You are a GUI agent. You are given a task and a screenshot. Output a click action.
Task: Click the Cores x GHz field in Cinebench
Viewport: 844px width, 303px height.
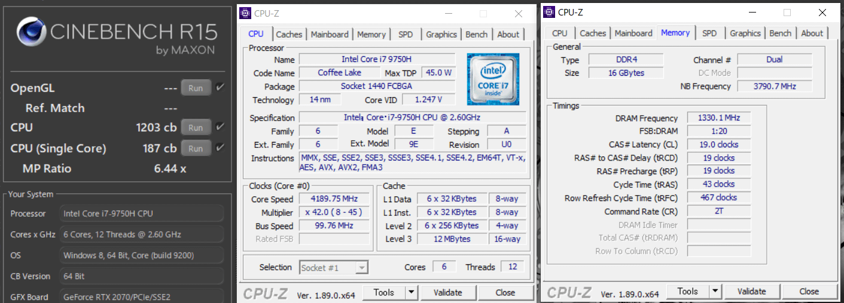143,234
